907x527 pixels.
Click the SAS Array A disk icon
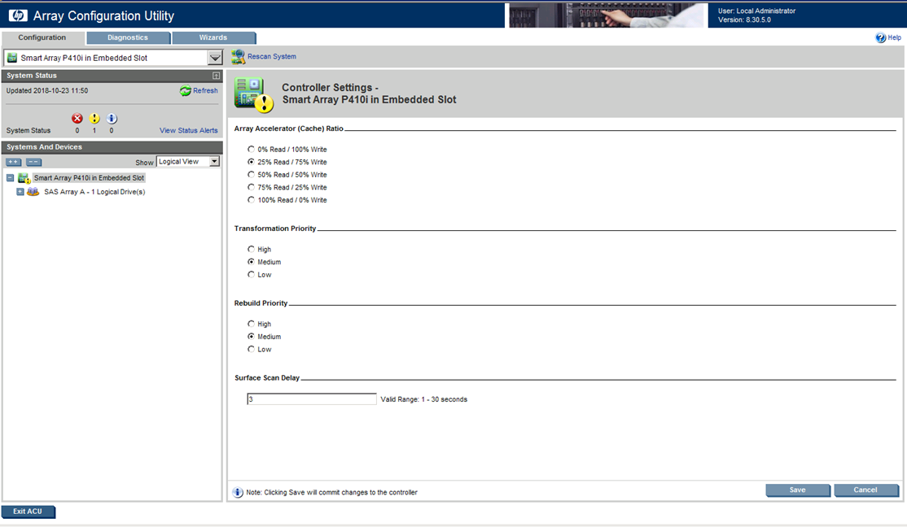(33, 191)
